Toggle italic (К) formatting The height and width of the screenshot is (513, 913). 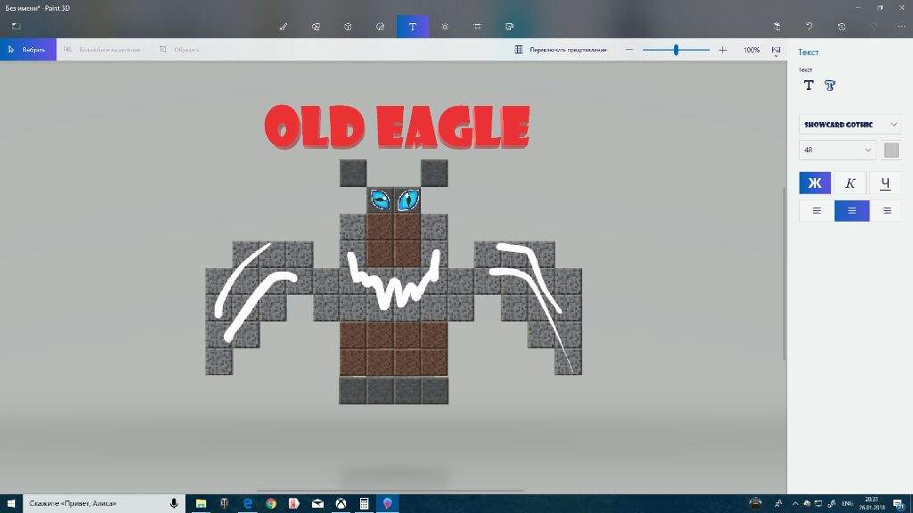pyautogui.click(x=850, y=183)
